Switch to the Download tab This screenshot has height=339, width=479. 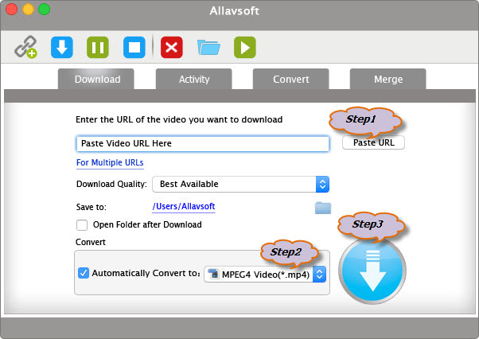96,79
